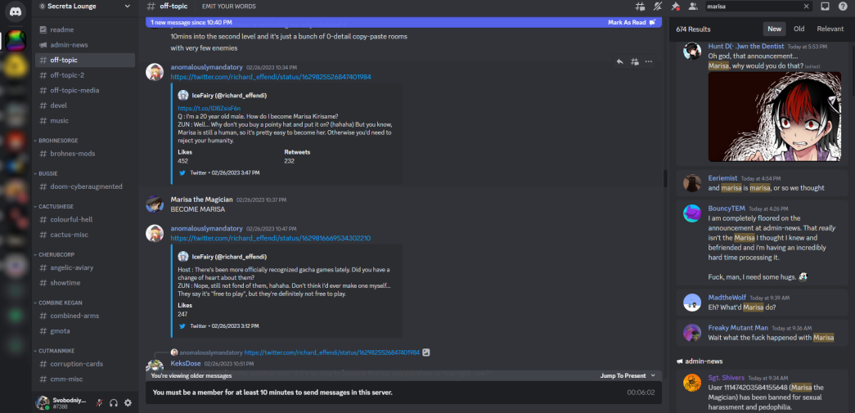Open the Discord inbox

[825, 7]
